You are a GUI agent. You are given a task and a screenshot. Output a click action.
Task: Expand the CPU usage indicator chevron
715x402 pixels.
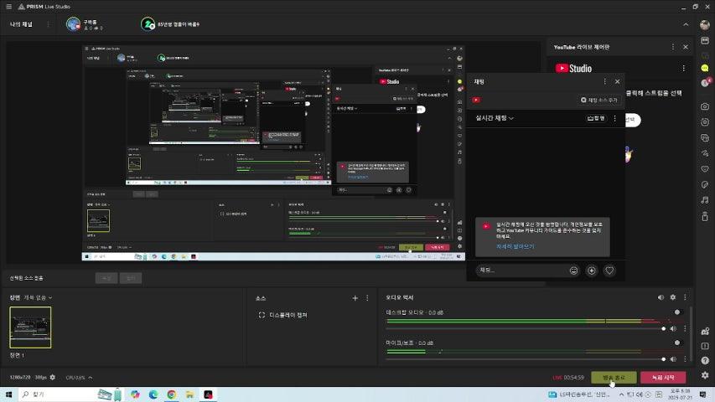[x=91, y=378]
